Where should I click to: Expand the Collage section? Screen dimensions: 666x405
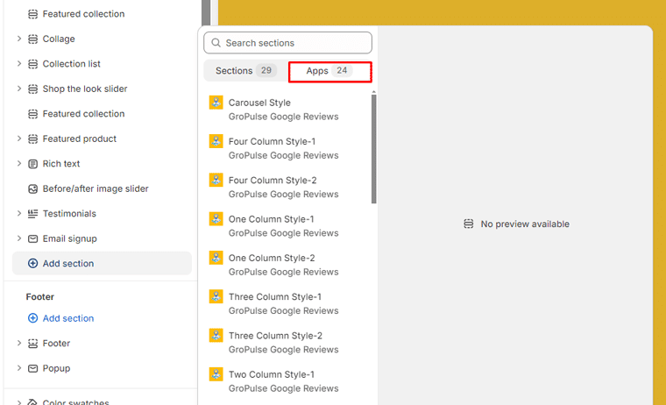(19, 39)
